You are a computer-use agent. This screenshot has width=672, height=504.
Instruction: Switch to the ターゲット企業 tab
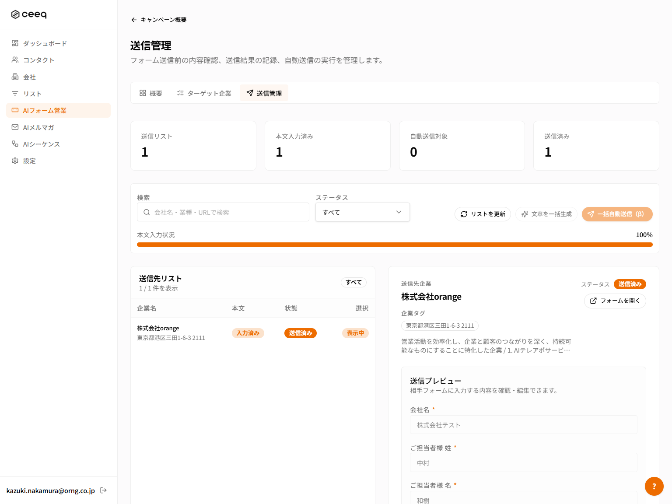coord(204,93)
